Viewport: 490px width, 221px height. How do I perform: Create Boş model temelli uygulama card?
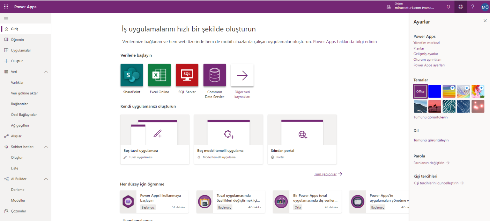(228, 139)
